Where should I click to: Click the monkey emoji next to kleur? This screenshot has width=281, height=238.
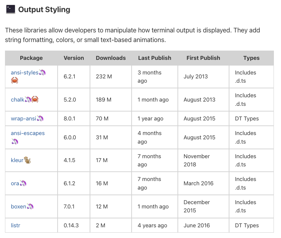pyautogui.click(x=27, y=160)
